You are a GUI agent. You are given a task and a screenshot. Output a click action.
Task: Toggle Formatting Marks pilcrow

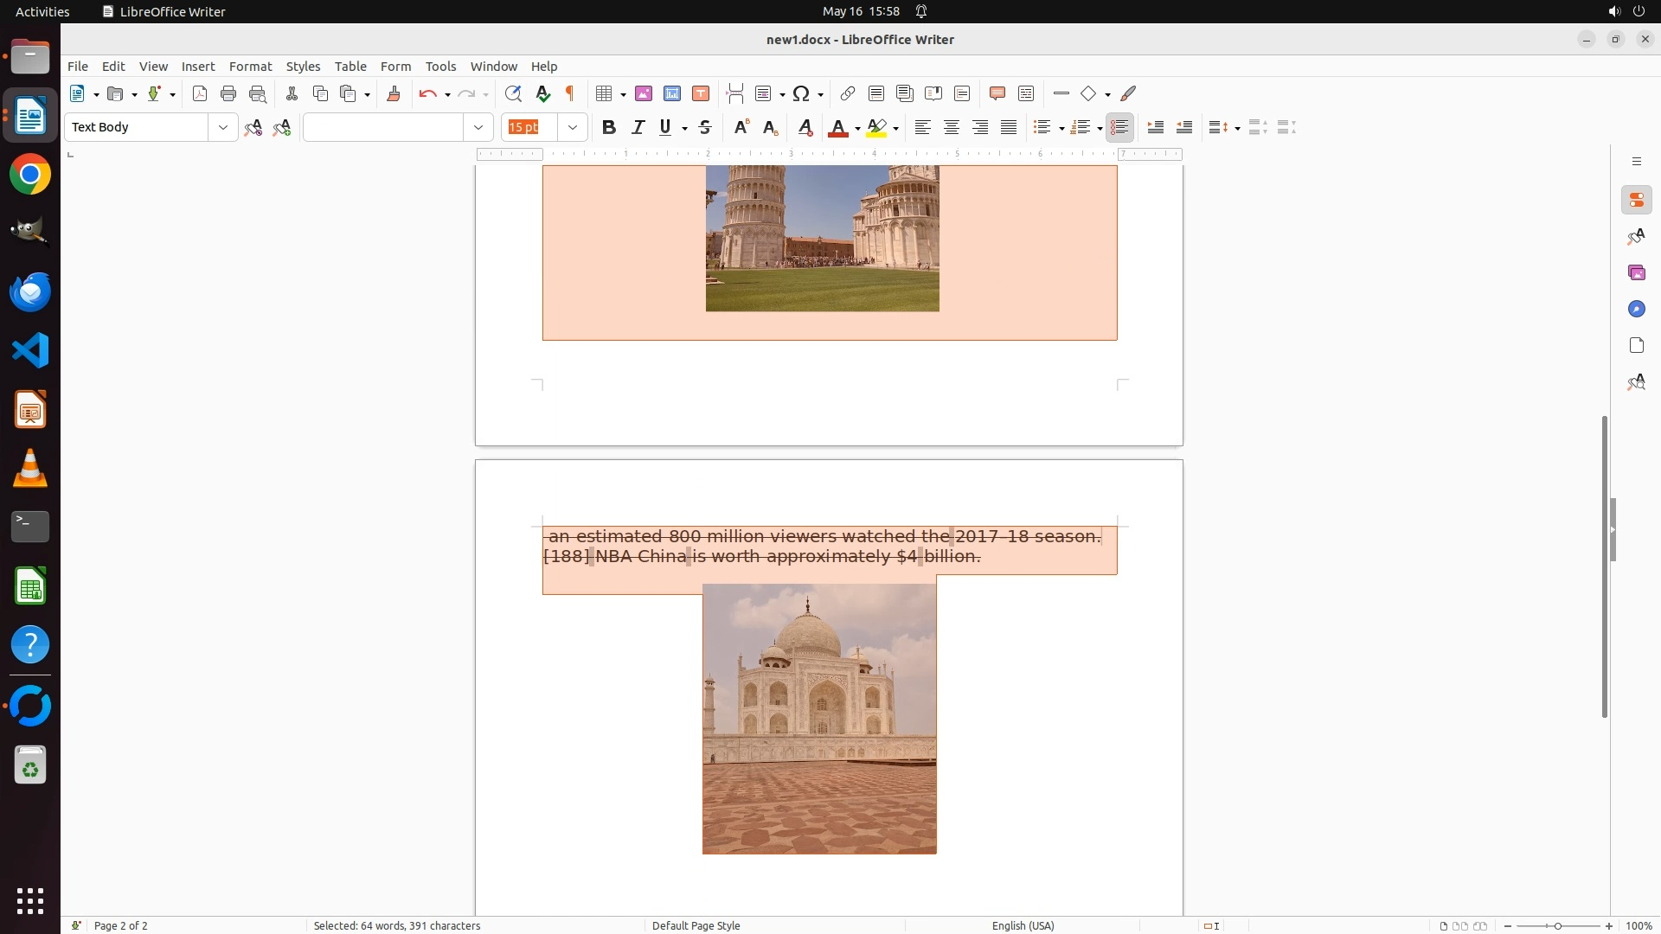[570, 93]
